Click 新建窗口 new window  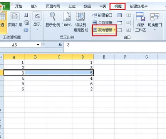pos(102,15)
